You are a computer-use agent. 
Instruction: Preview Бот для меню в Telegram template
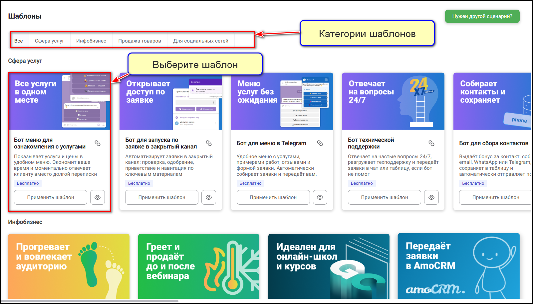tap(320, 197)
